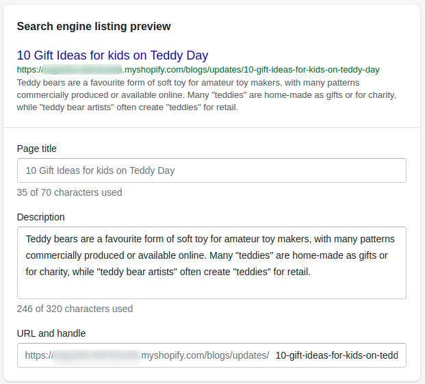425x384 pixels.
Task: Click the Page title input field
Action: [211, 170]
